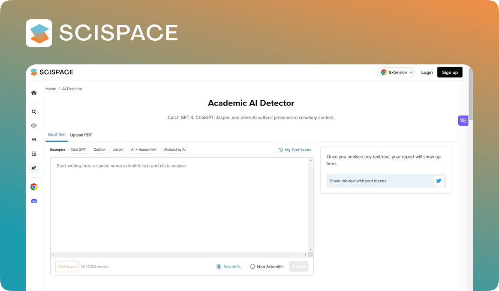Click inside the text input area
The height and width of the screenshot is (291, 499).
click(179, 205)
